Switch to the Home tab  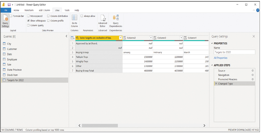(16, 10)
